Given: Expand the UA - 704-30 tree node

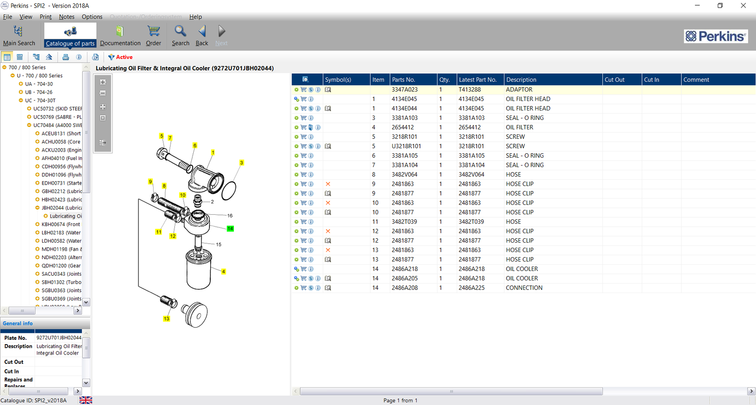Looking at the screenshot, I should tap(21, 84).
